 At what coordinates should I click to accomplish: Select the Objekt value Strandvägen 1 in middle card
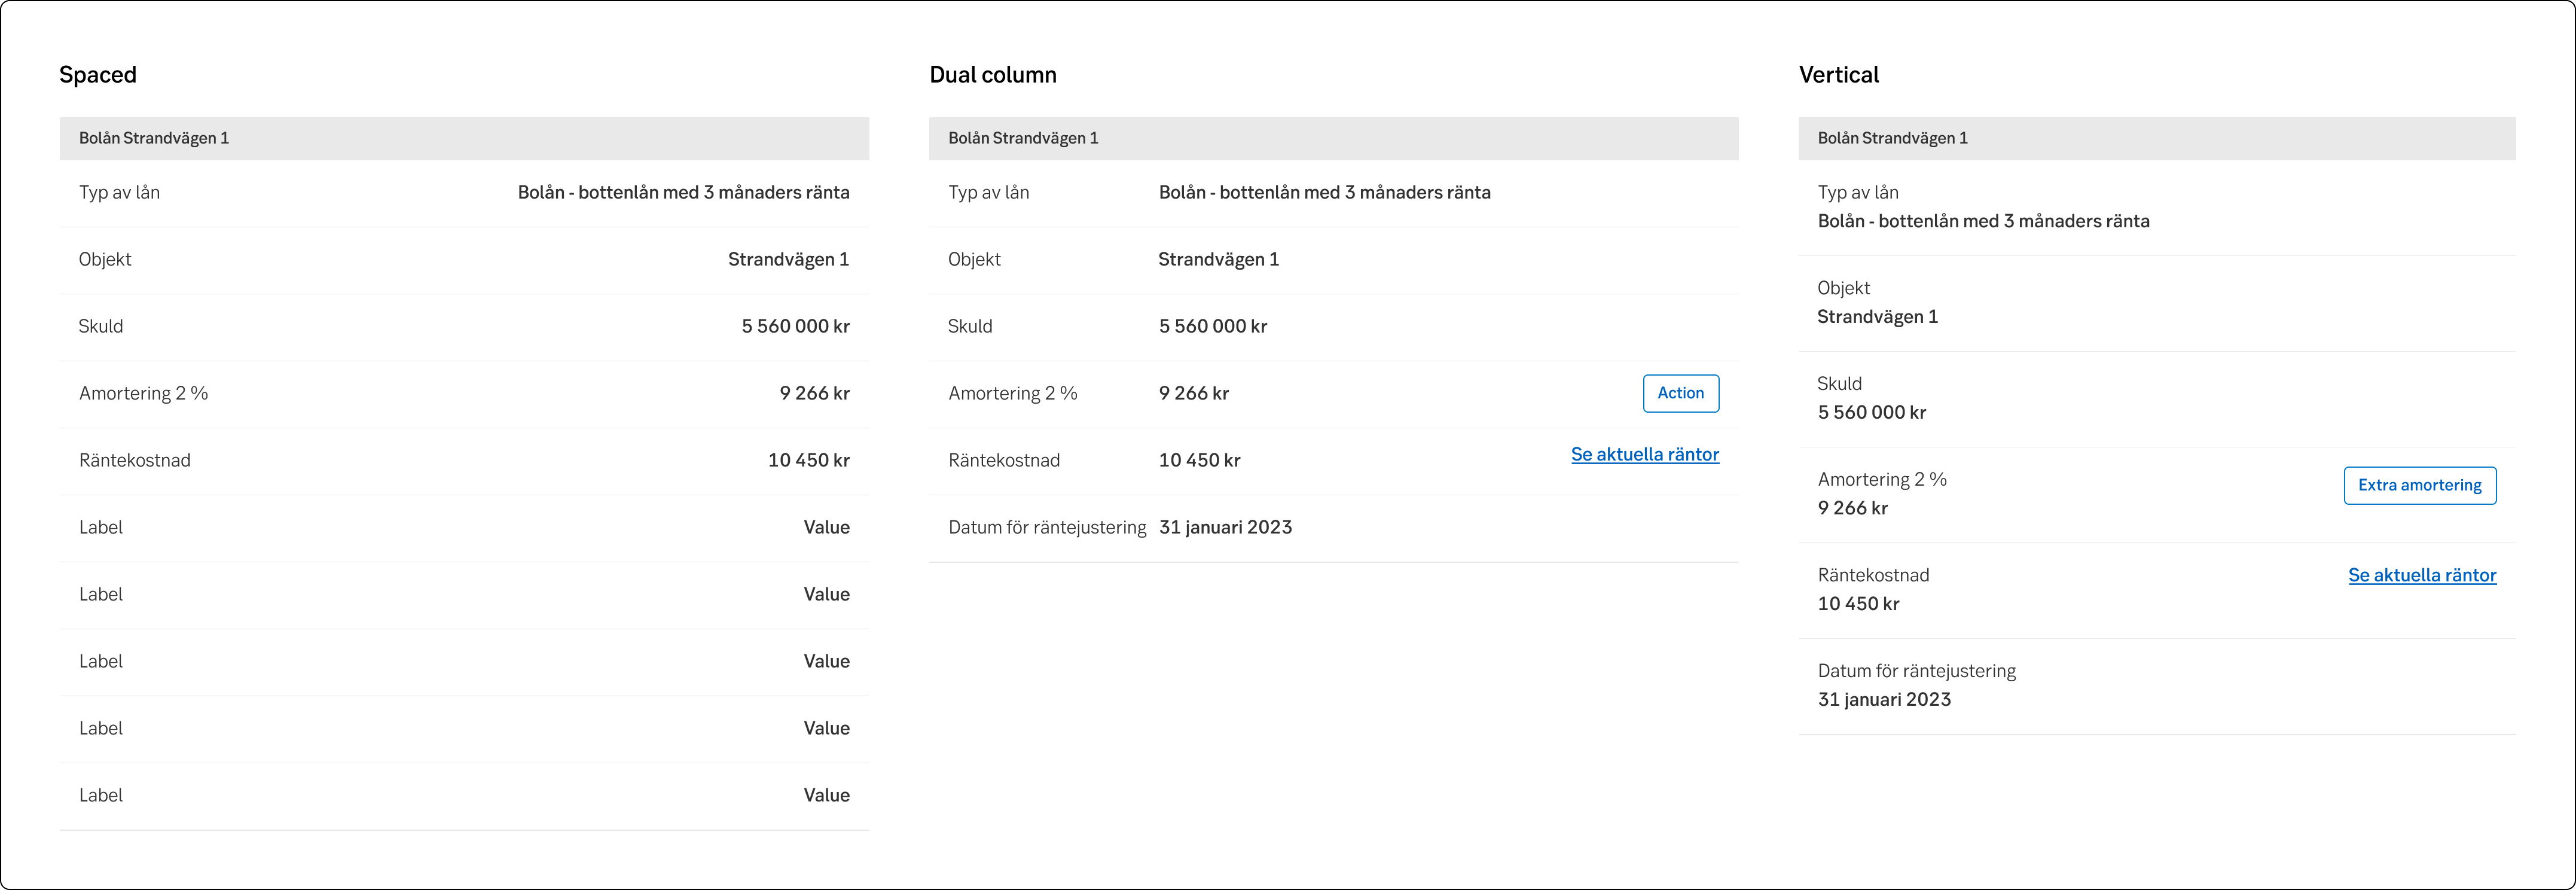click(1219, 259)
